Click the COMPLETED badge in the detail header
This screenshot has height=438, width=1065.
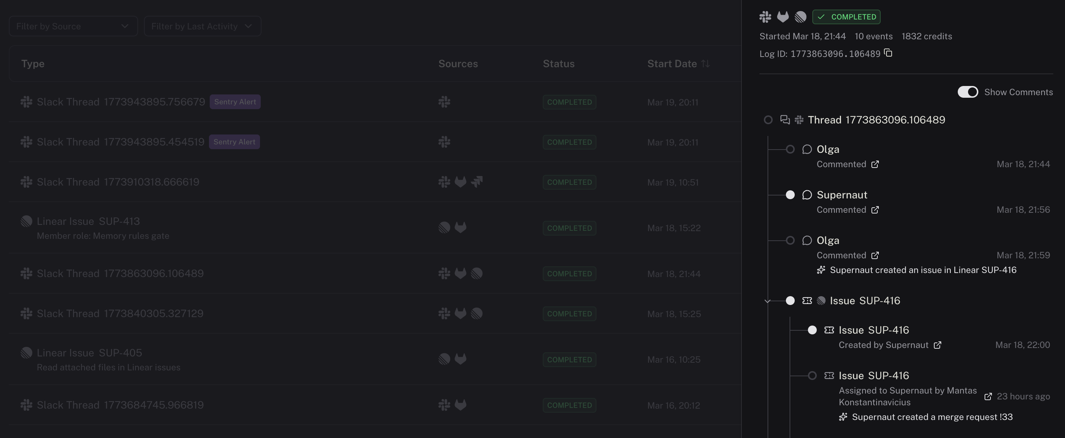point(846,17)
